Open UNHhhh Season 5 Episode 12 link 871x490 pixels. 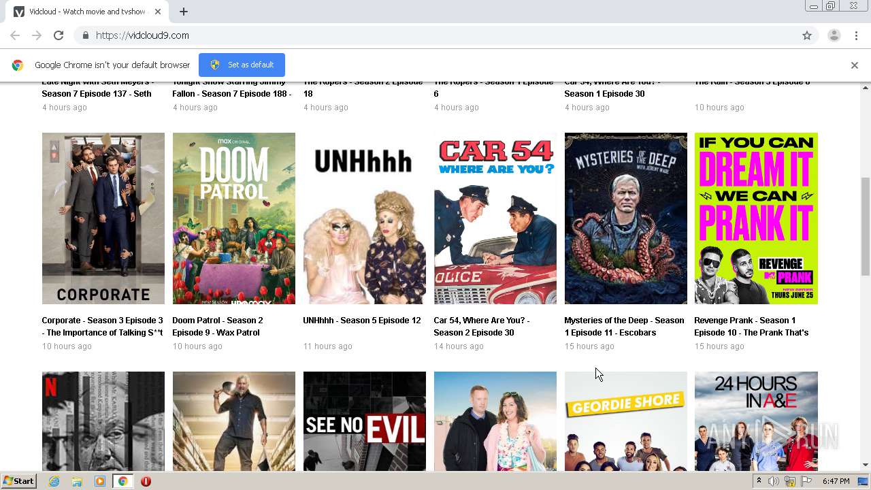tap(362, 321)
